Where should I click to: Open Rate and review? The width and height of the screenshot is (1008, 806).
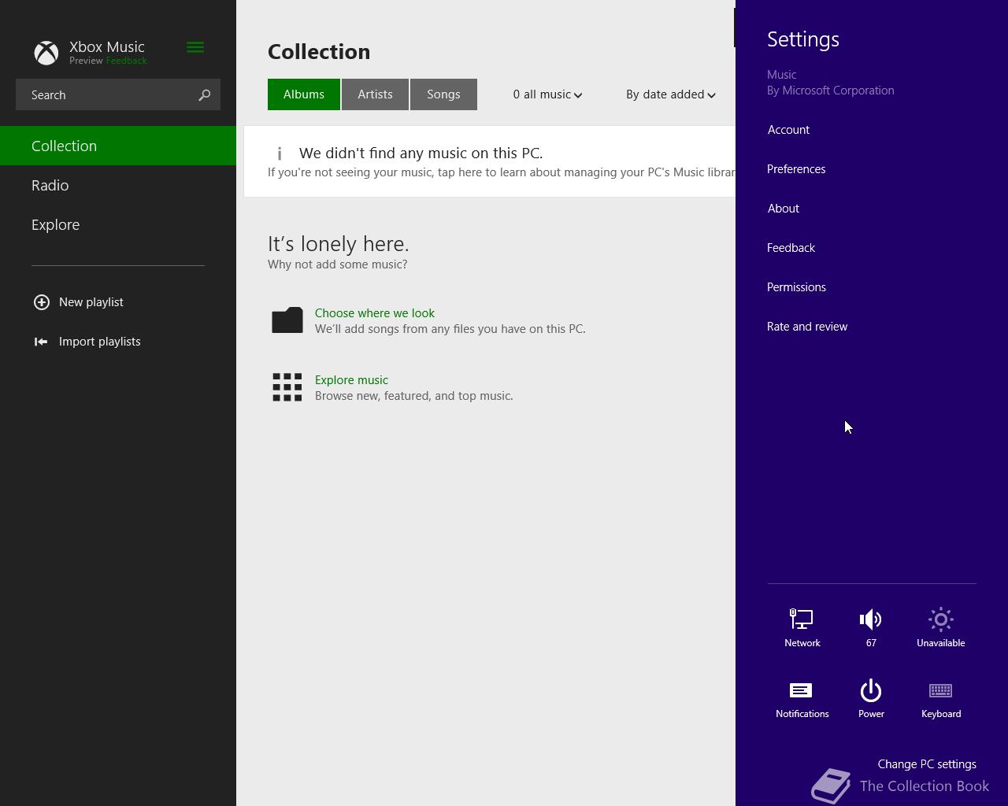click(x=807, y=327)
